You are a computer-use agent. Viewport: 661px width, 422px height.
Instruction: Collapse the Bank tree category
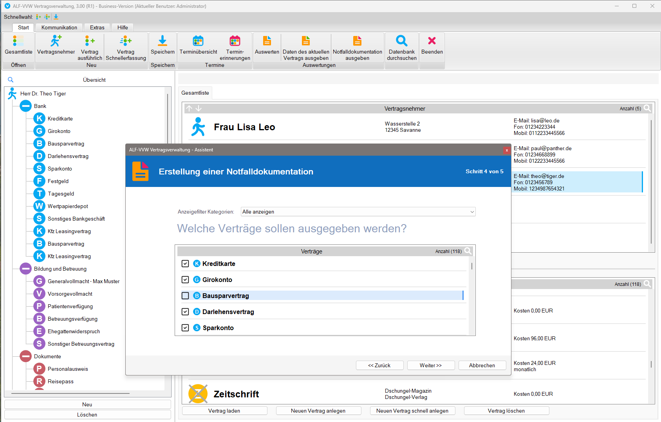pos(26,106)
